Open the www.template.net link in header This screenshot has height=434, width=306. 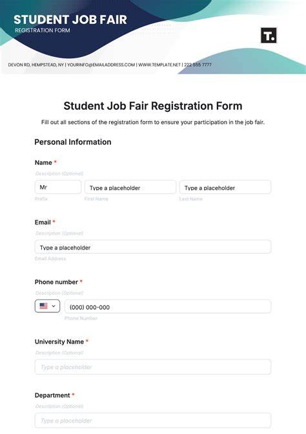(x=159, y=65)
